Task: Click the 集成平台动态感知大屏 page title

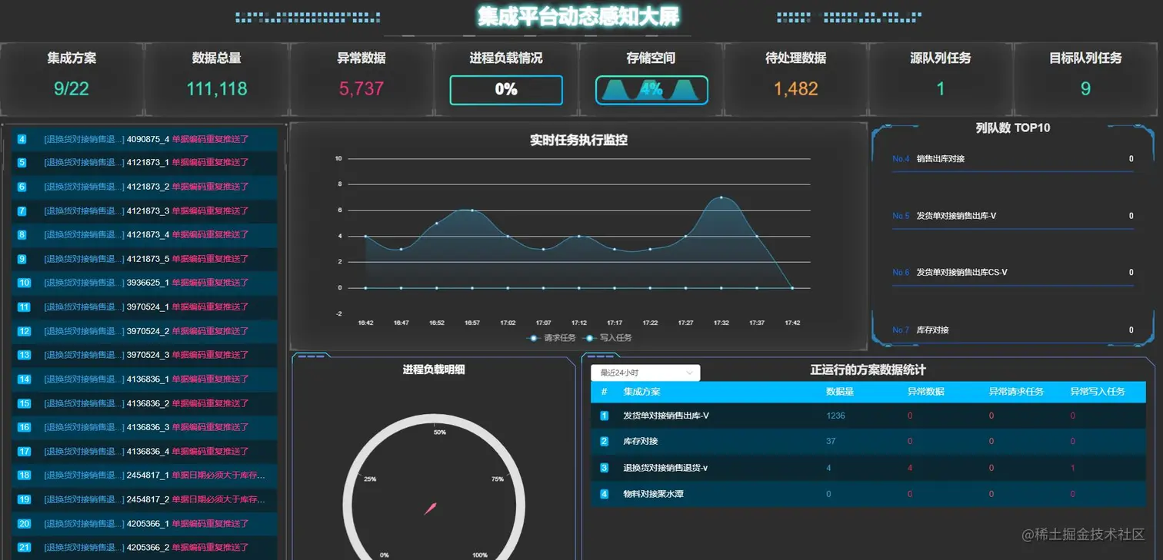Action: coord(578,16)
